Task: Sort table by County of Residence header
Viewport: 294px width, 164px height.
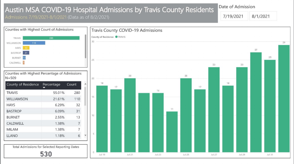Action: tap(23, 84)
